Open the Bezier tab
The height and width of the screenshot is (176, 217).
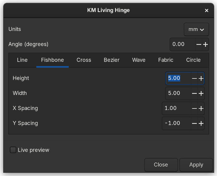pos(112,60)
